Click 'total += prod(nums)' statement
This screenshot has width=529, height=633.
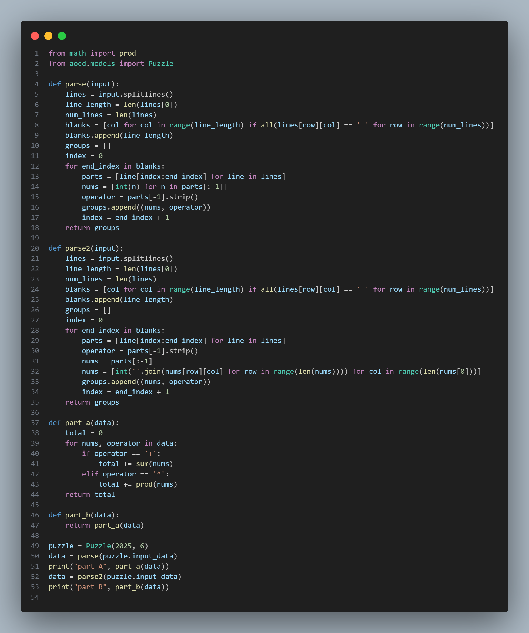(x=138, y=484)
